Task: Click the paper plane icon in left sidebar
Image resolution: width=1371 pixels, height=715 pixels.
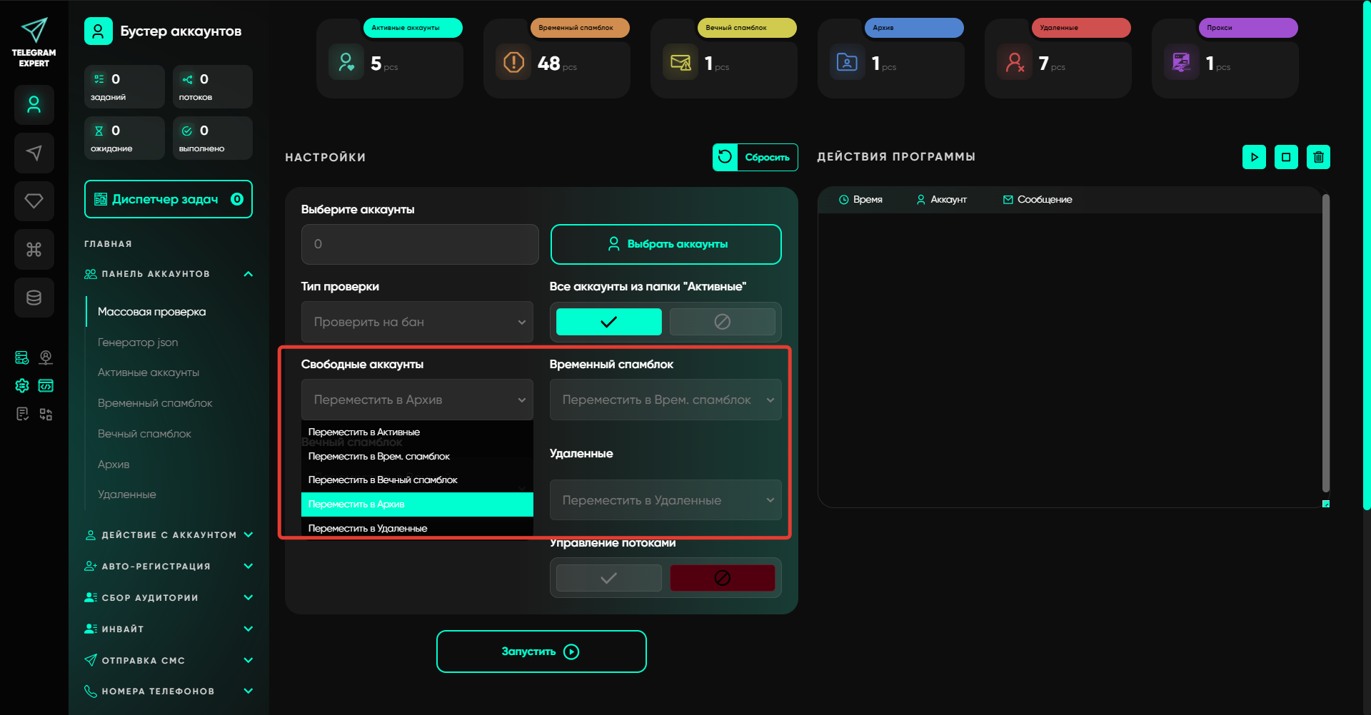Action: click(34, 153)
